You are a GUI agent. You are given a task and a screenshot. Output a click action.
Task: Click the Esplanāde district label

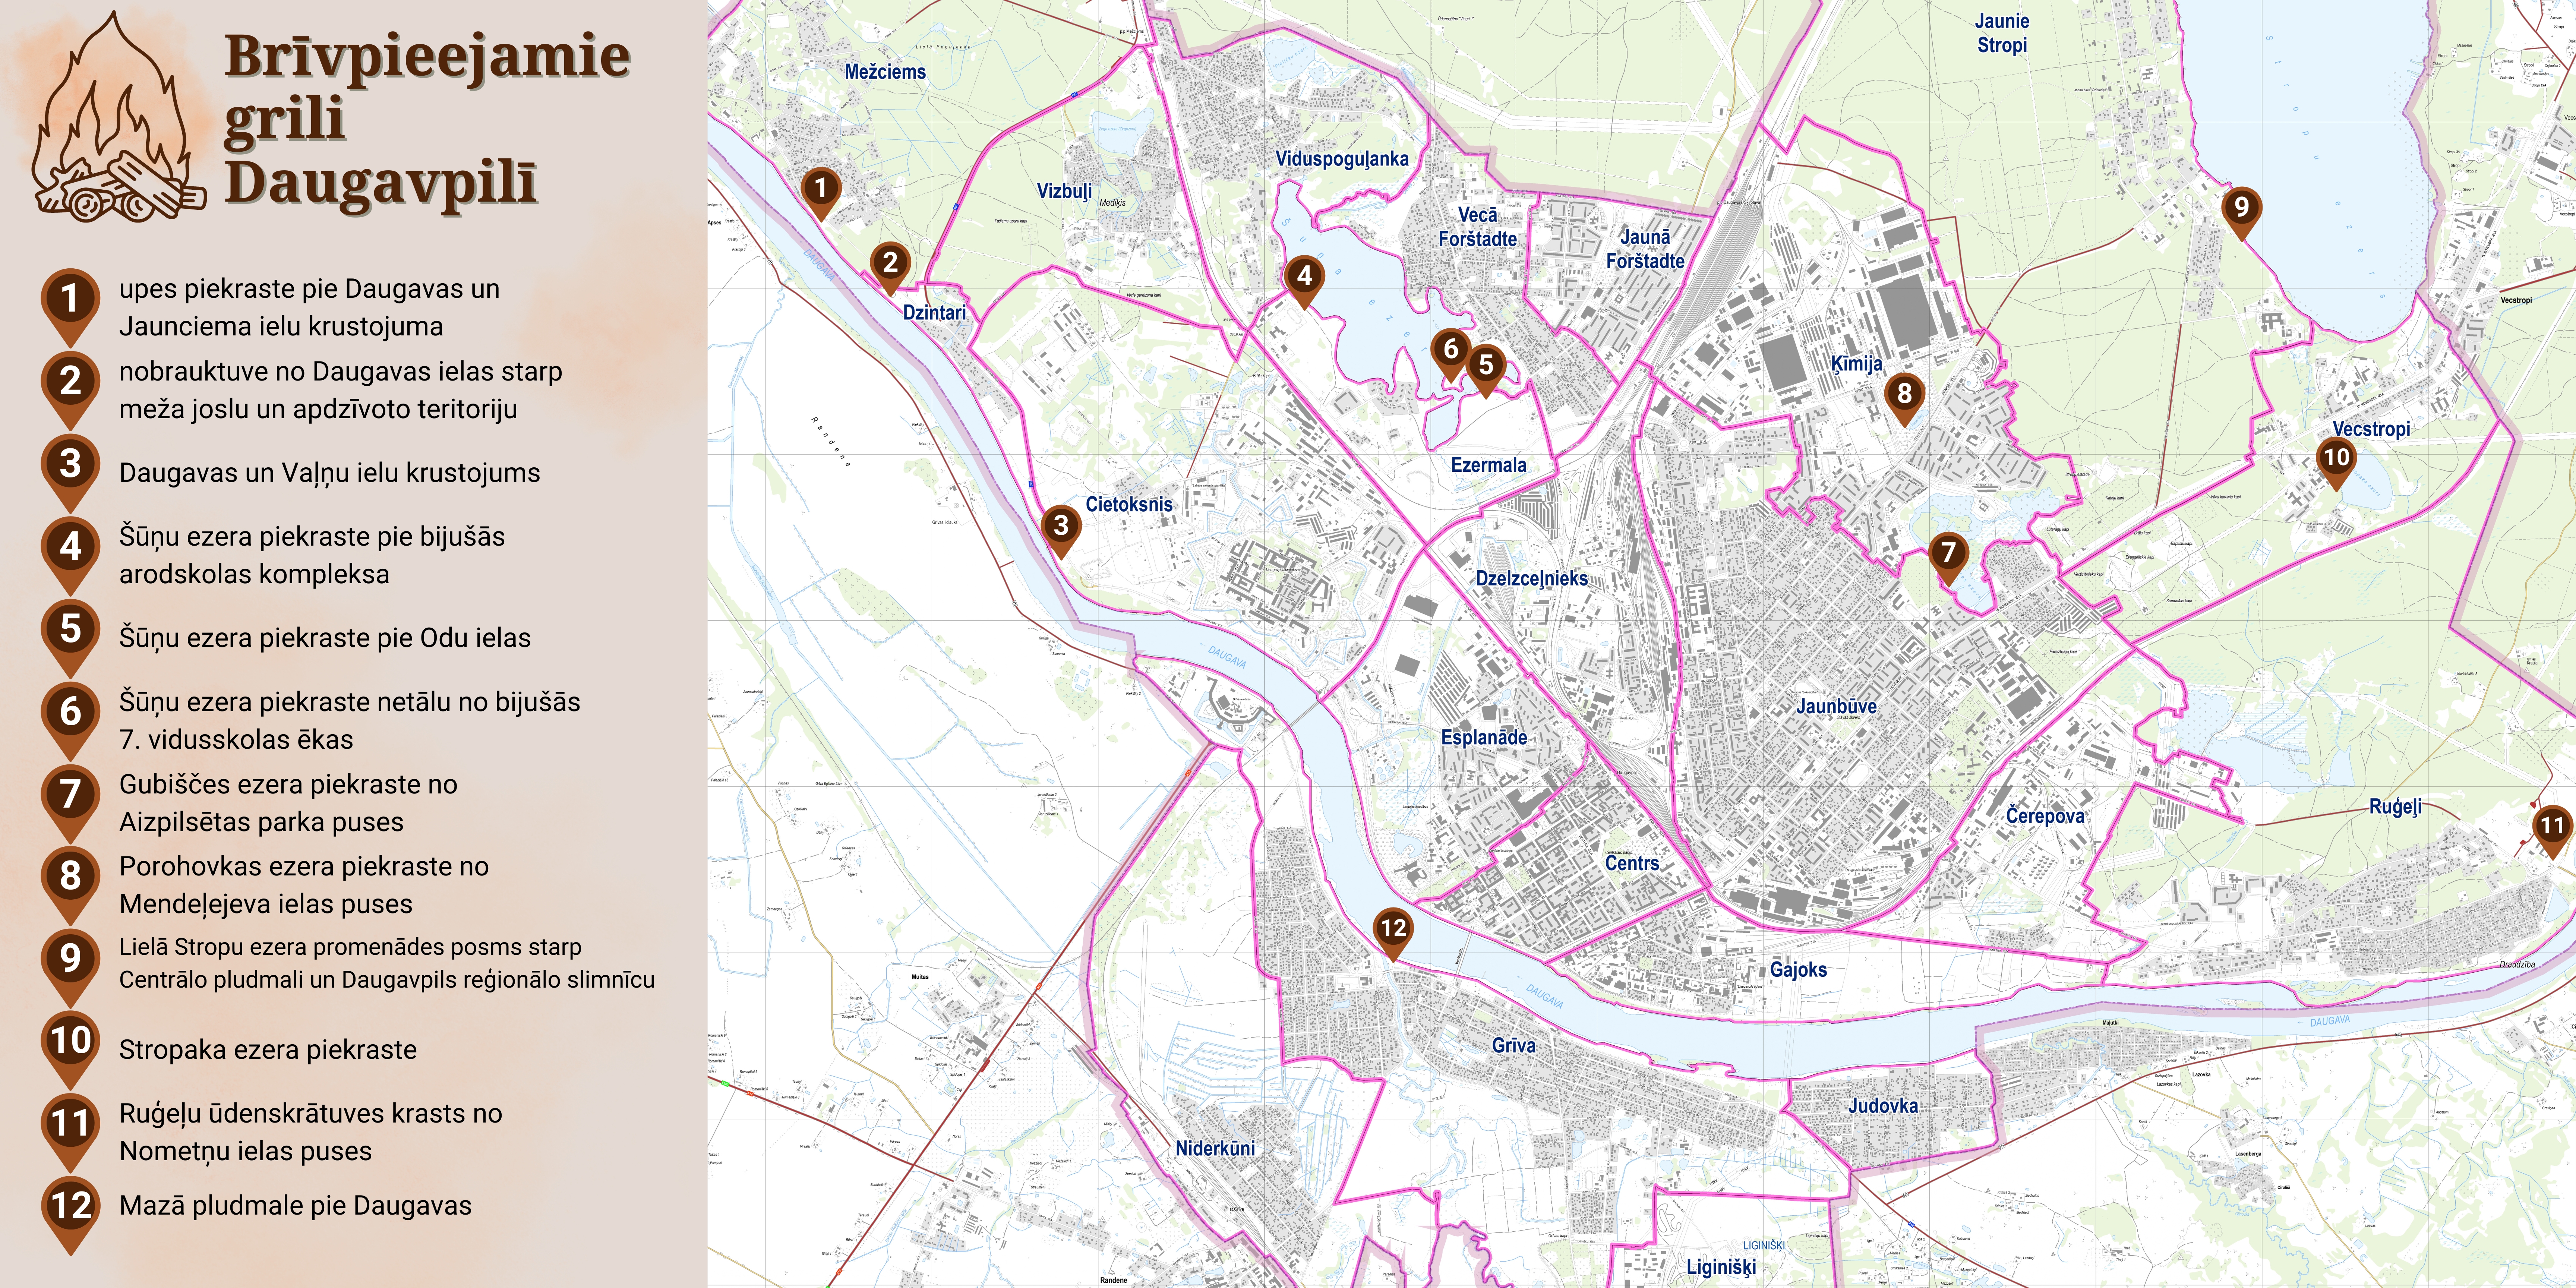[1484, 738]
